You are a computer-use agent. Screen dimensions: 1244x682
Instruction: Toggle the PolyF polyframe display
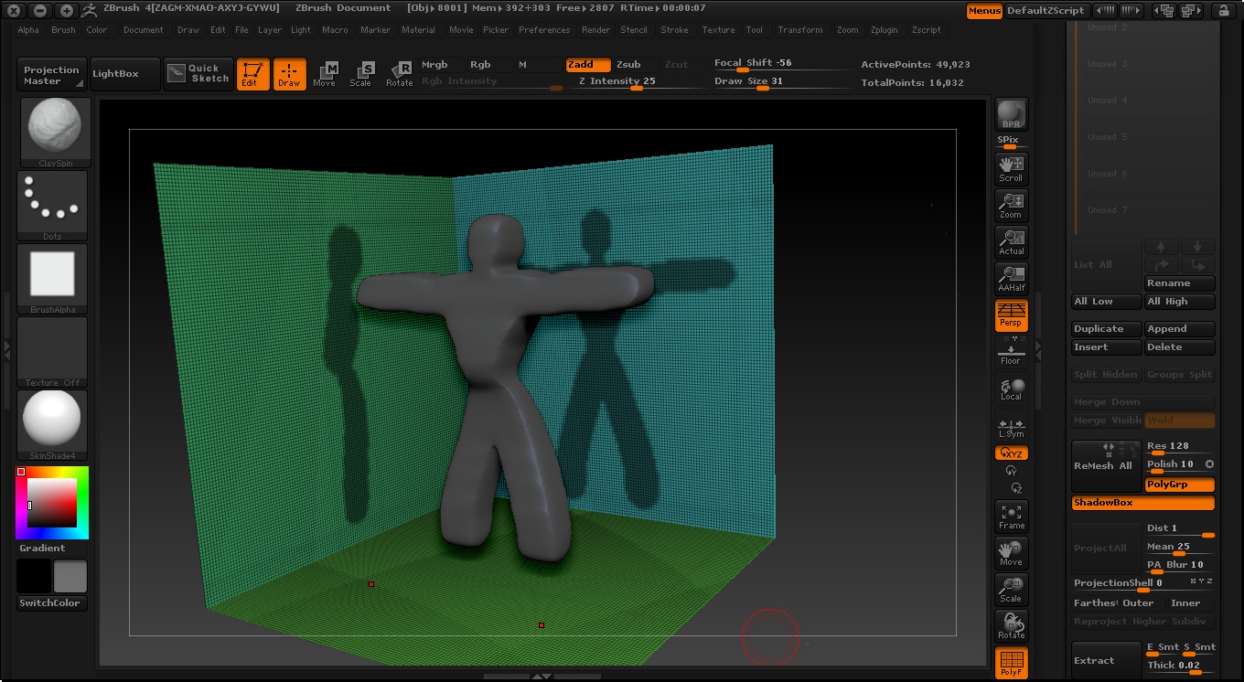click(x=1011, y=663)
